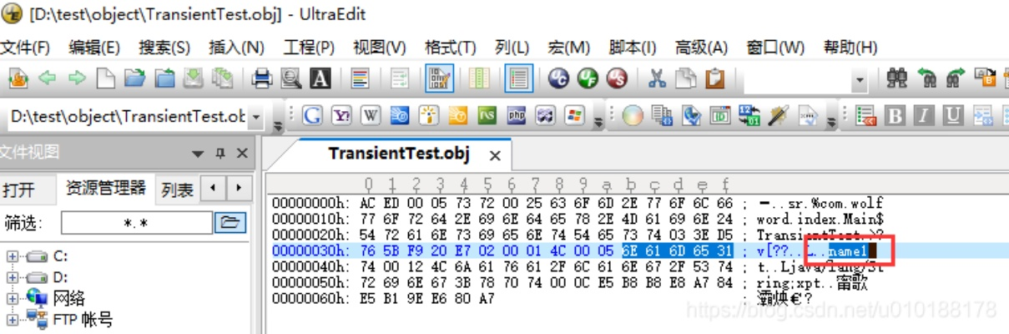Toggle the file list view icon
This screenshot has width=1009, height=334.
pyautogui.click(x=518, y=78)
